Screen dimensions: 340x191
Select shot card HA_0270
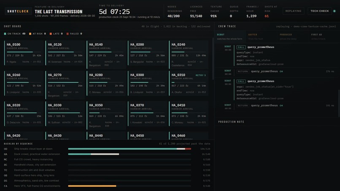click(x=65, y=85)
